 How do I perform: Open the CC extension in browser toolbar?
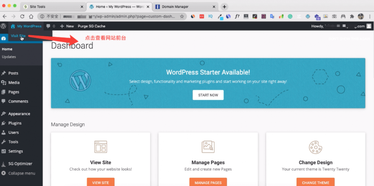[x=202, y=16]
